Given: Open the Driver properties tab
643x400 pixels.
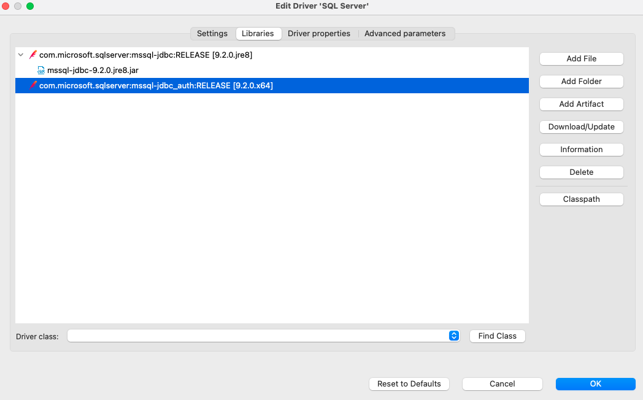Looking at the screenshot, I should pyautogui.click(x=319, y=34).
